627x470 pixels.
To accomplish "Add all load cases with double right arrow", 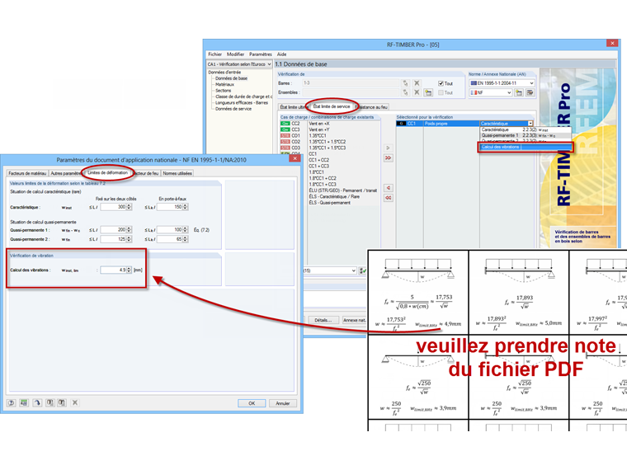I will click(x=388, y=157).
